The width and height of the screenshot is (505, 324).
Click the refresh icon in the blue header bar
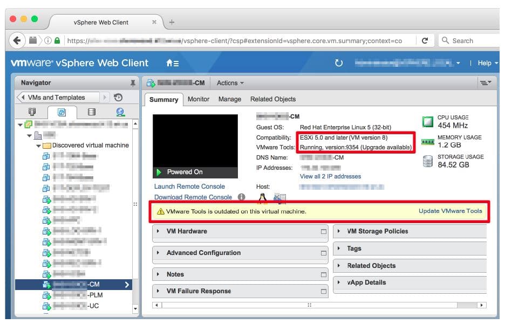coord(338,63)
